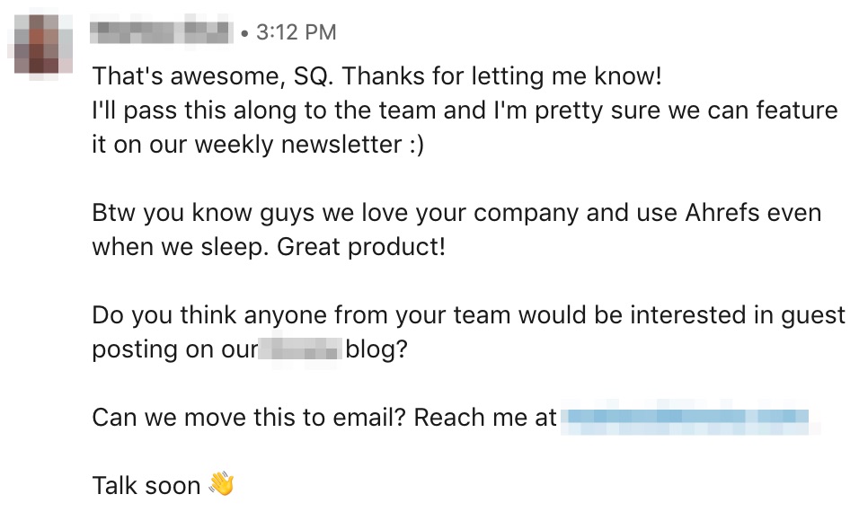The width and height of the screenshot is (859, 512).
Task: Click the 'That's awesome' opening words
Action: click(x=189, y=76)
